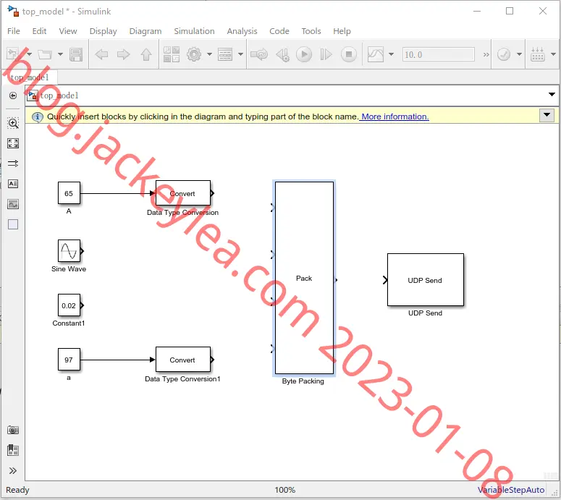Viewport: 561px width, 500px height.
Task: Click the Save model floppy icon
Action: coord(76,55)
